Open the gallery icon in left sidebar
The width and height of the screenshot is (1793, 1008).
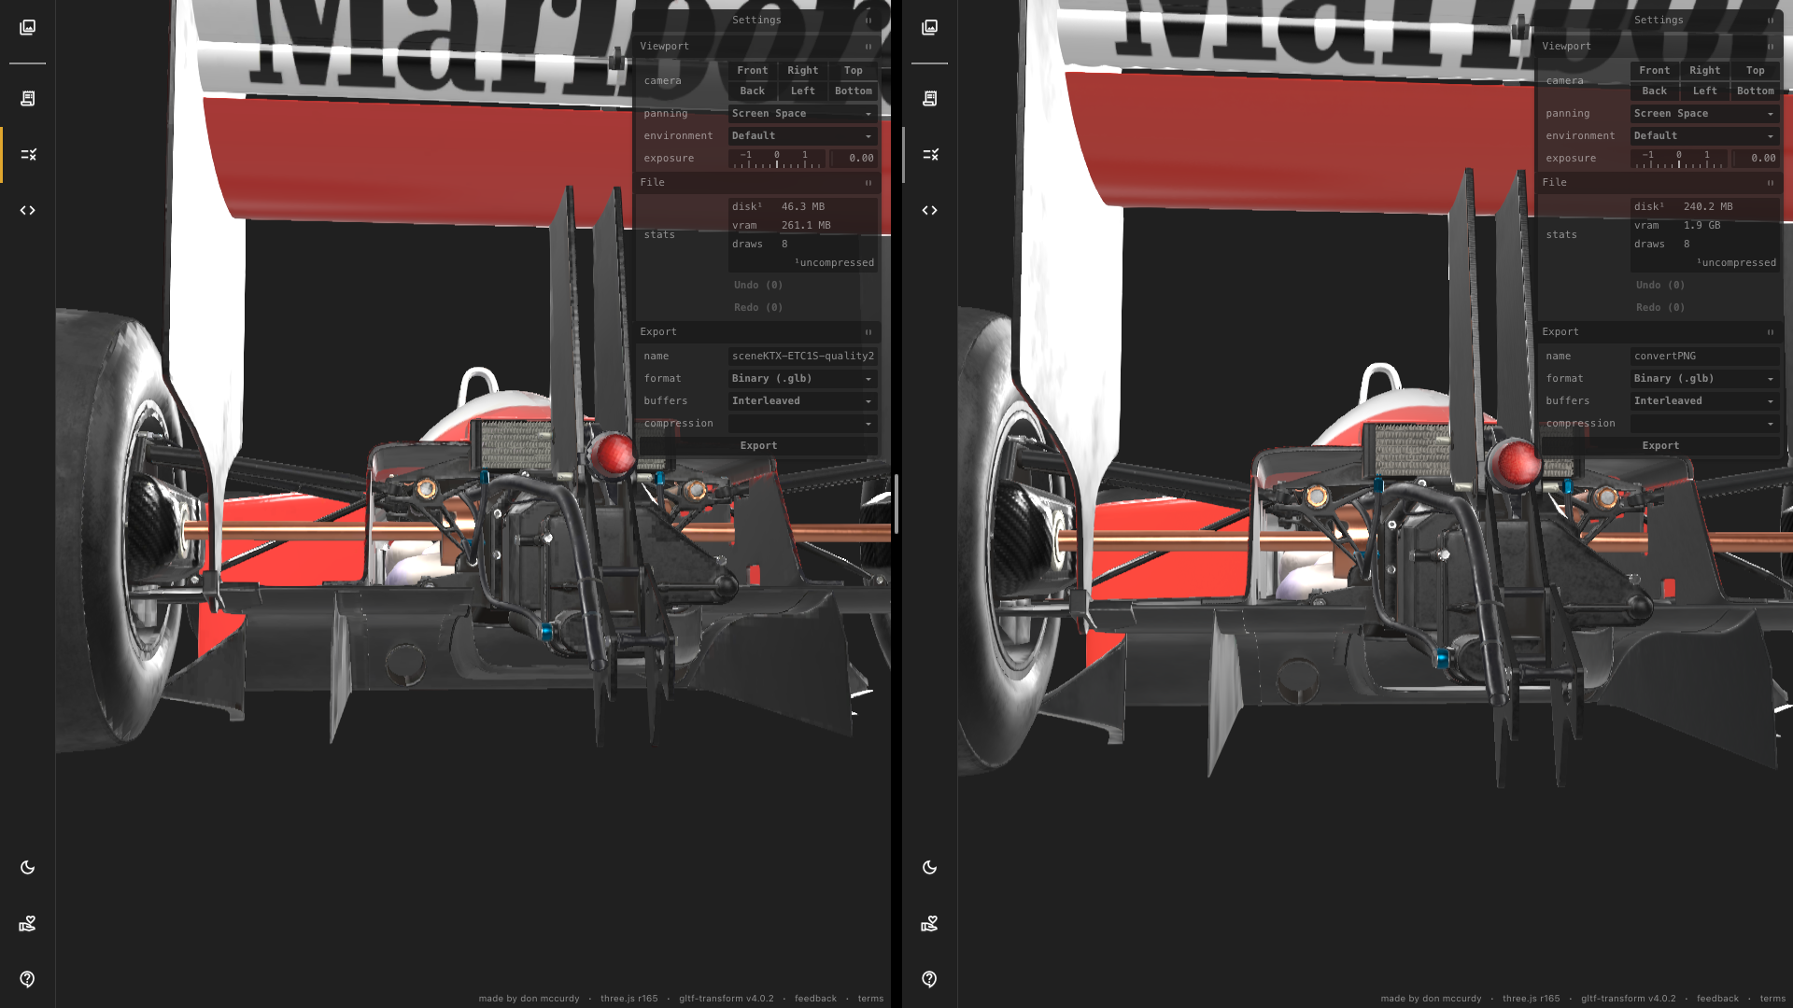pos(27,27)
